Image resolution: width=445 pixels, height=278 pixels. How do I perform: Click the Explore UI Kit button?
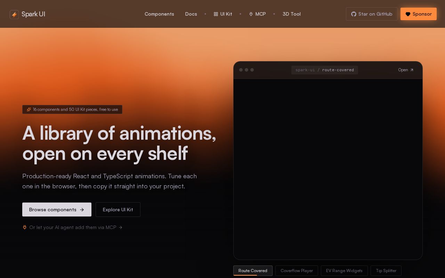[118, 210]
